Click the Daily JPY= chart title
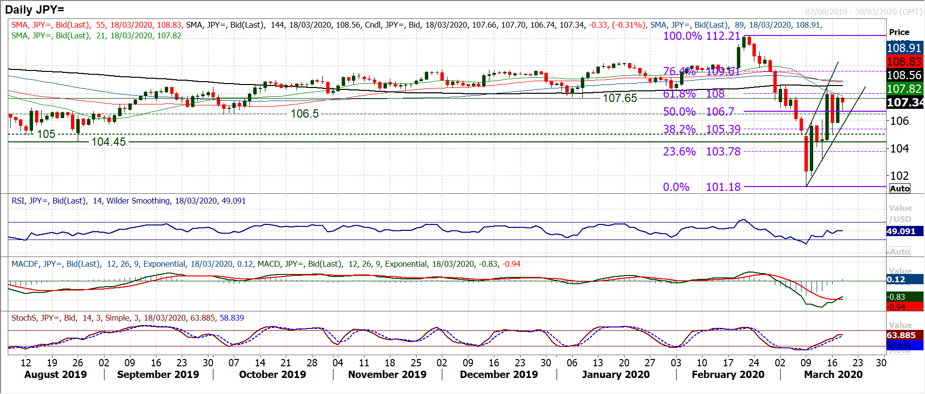Viewport: 925px width, 394px height. tap(35, 9)
